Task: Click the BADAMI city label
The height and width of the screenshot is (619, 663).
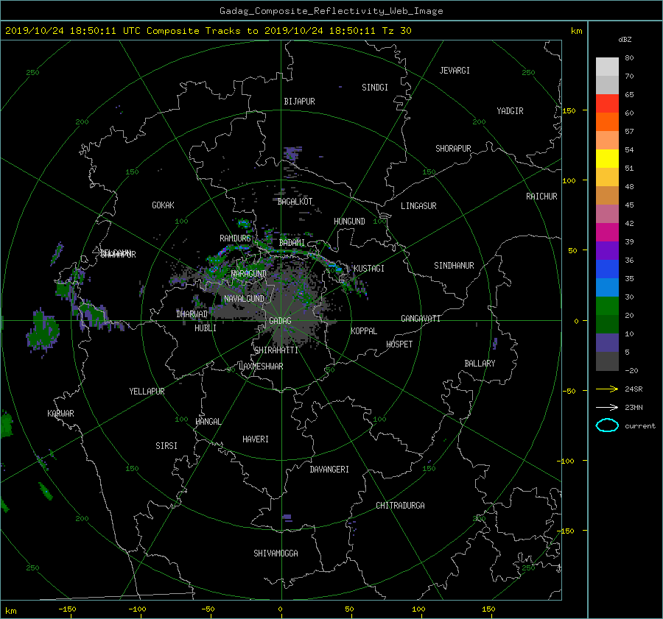Action: 292,243
